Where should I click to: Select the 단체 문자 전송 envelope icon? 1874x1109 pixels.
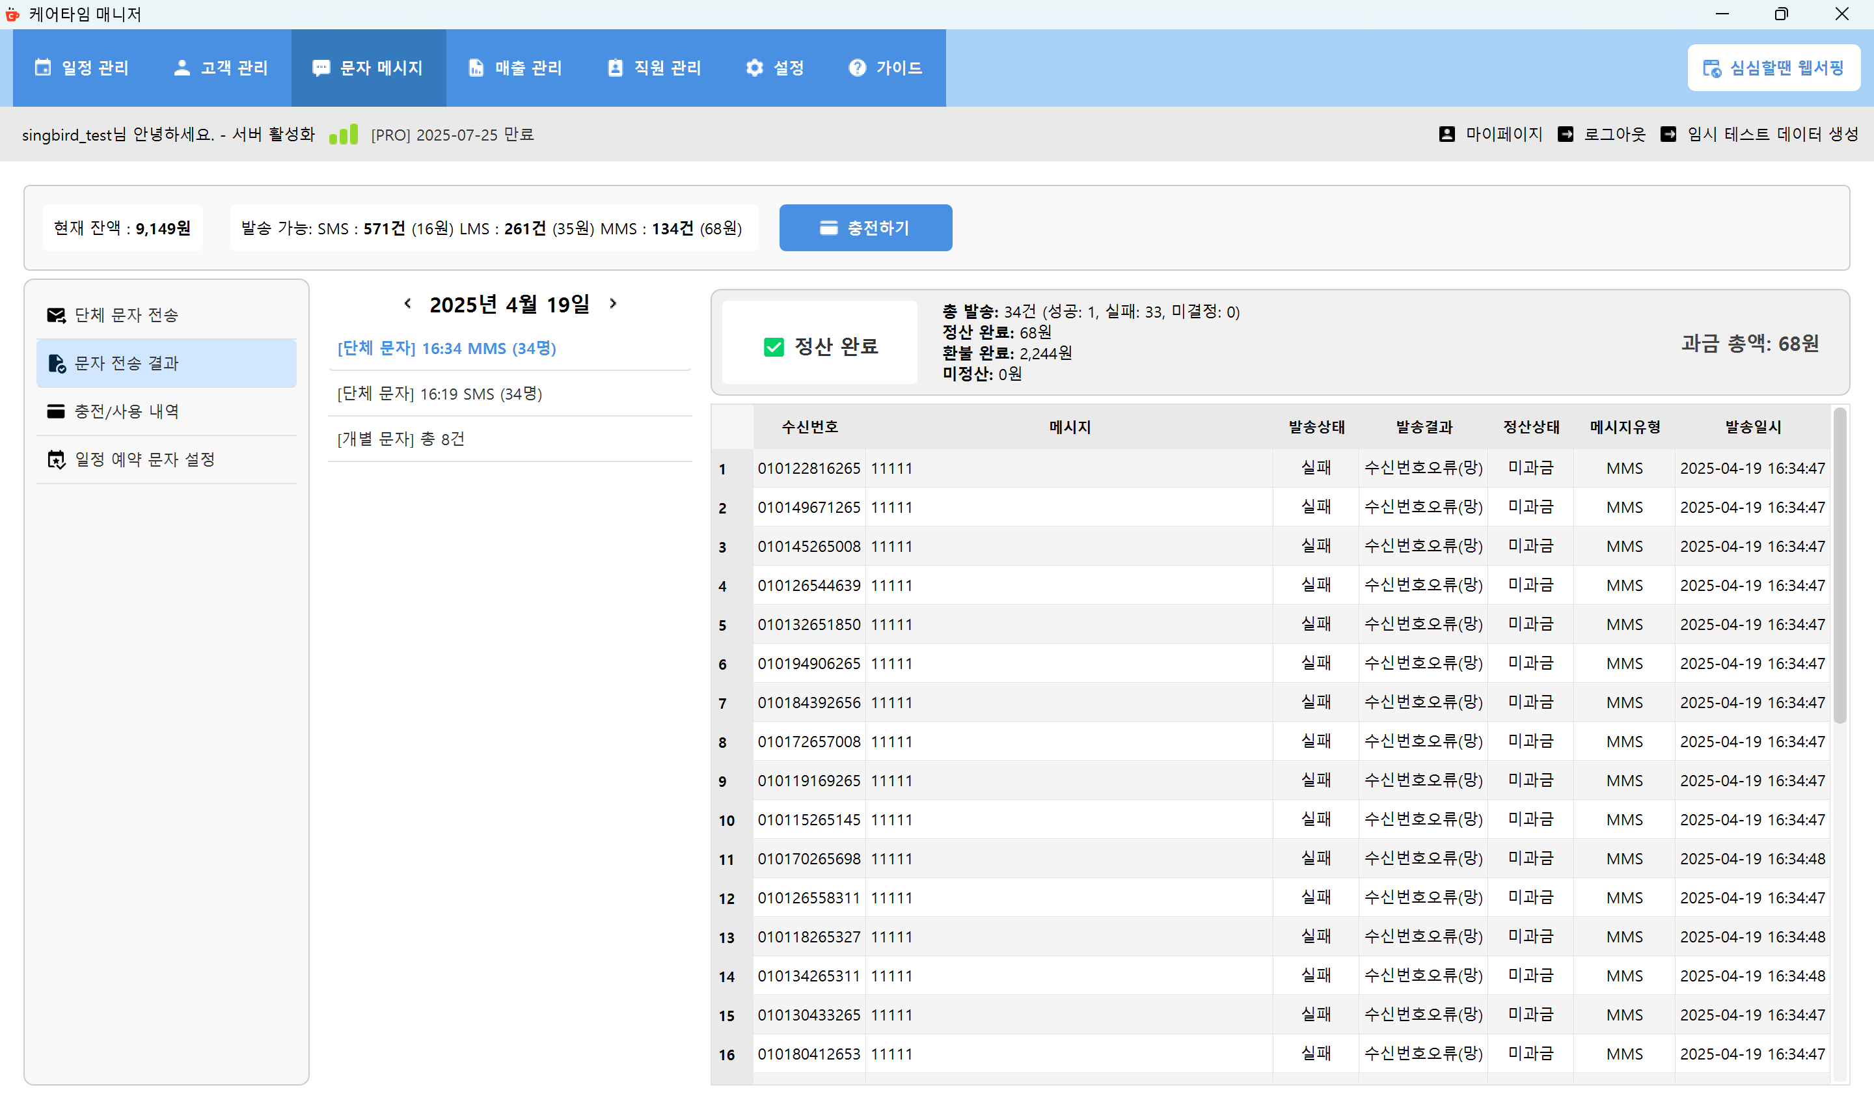click(57, 314)
